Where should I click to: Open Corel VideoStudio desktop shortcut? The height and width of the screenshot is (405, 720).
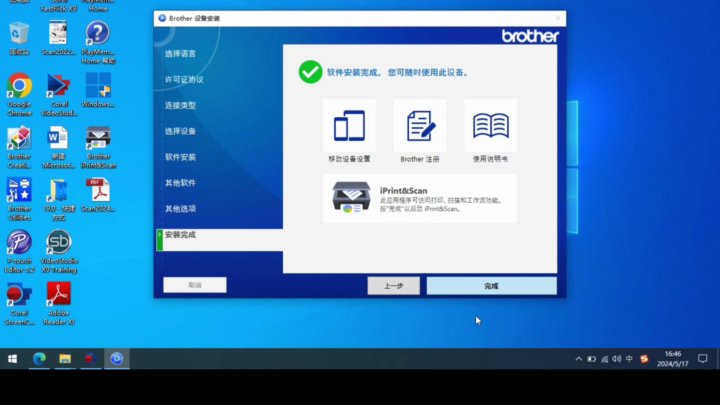click(59, 94)
